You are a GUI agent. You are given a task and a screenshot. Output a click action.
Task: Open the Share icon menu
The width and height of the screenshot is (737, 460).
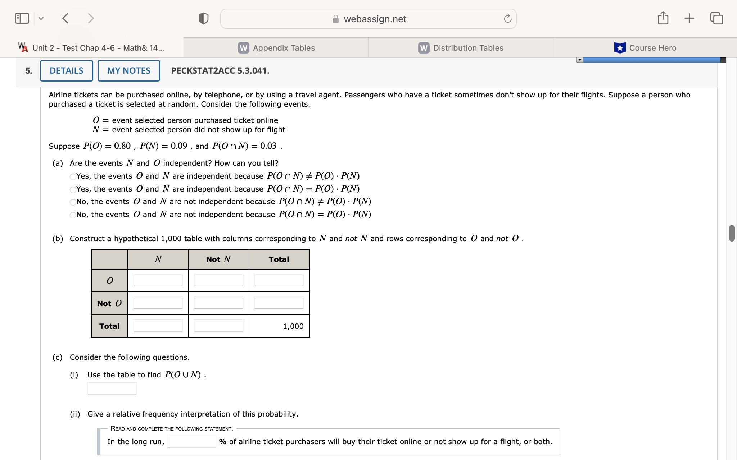click(663, 18)
